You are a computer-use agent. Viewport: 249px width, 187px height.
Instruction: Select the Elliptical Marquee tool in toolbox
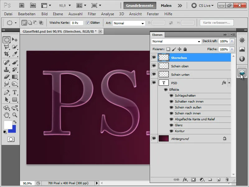(7, 40)
